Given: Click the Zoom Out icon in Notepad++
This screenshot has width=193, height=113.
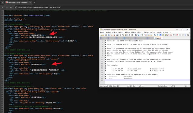Looking at the screenshot, I should click(x=145, y=35).
